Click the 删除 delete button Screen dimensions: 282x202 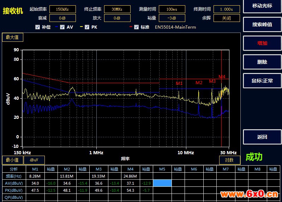[262, 62]
